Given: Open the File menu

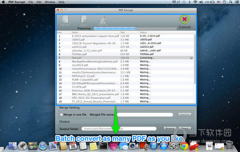Looking at the screenshot, I should [x=31, y=2].
